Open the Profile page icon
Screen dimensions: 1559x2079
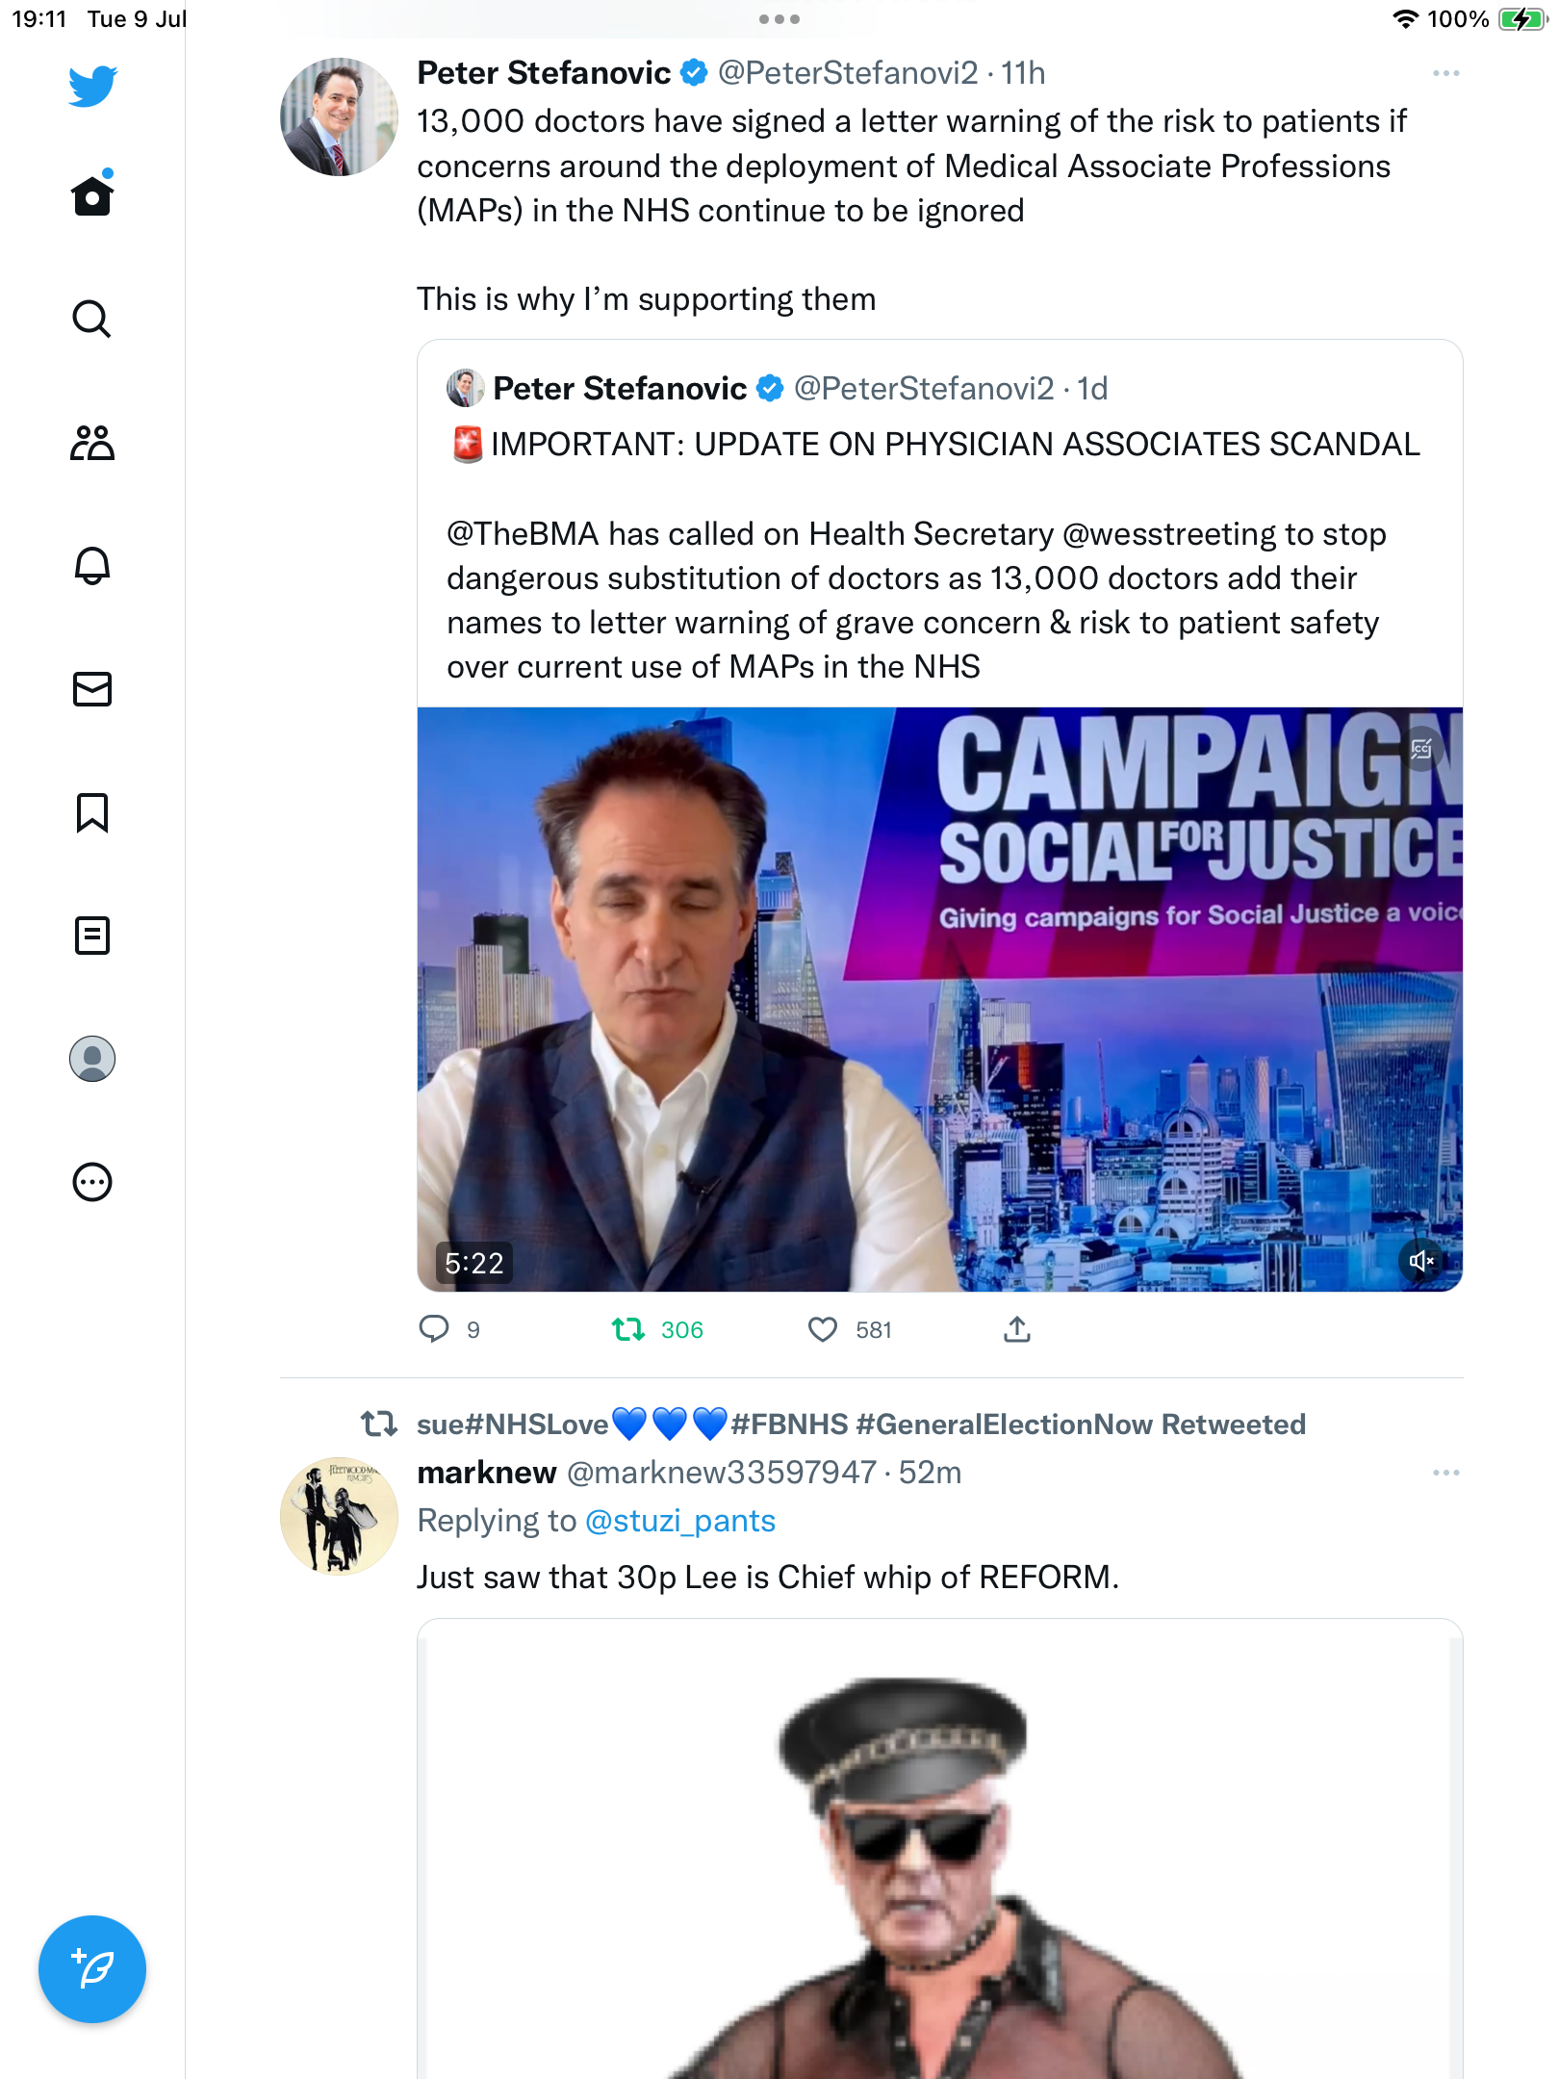[x=92, y=1059]
